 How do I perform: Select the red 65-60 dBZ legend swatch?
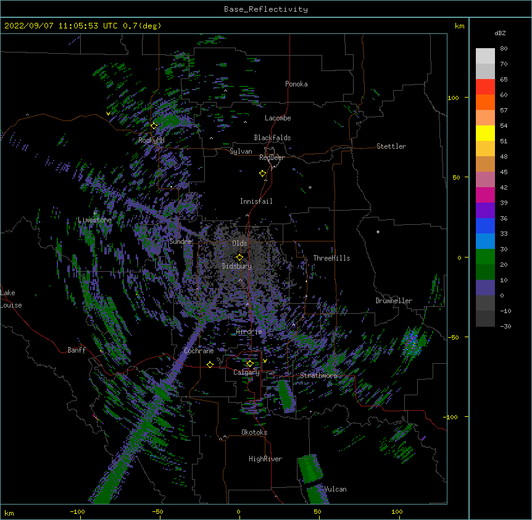point(485,86)
